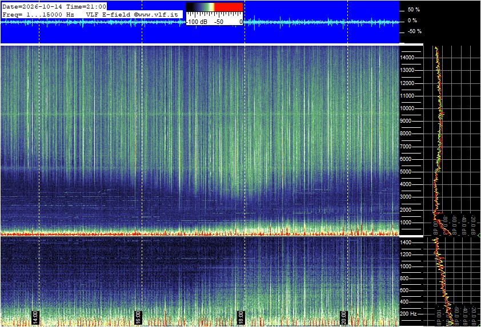
Task: Click the 10000 Hz frequency axis label
Action: tap(407, 108)
